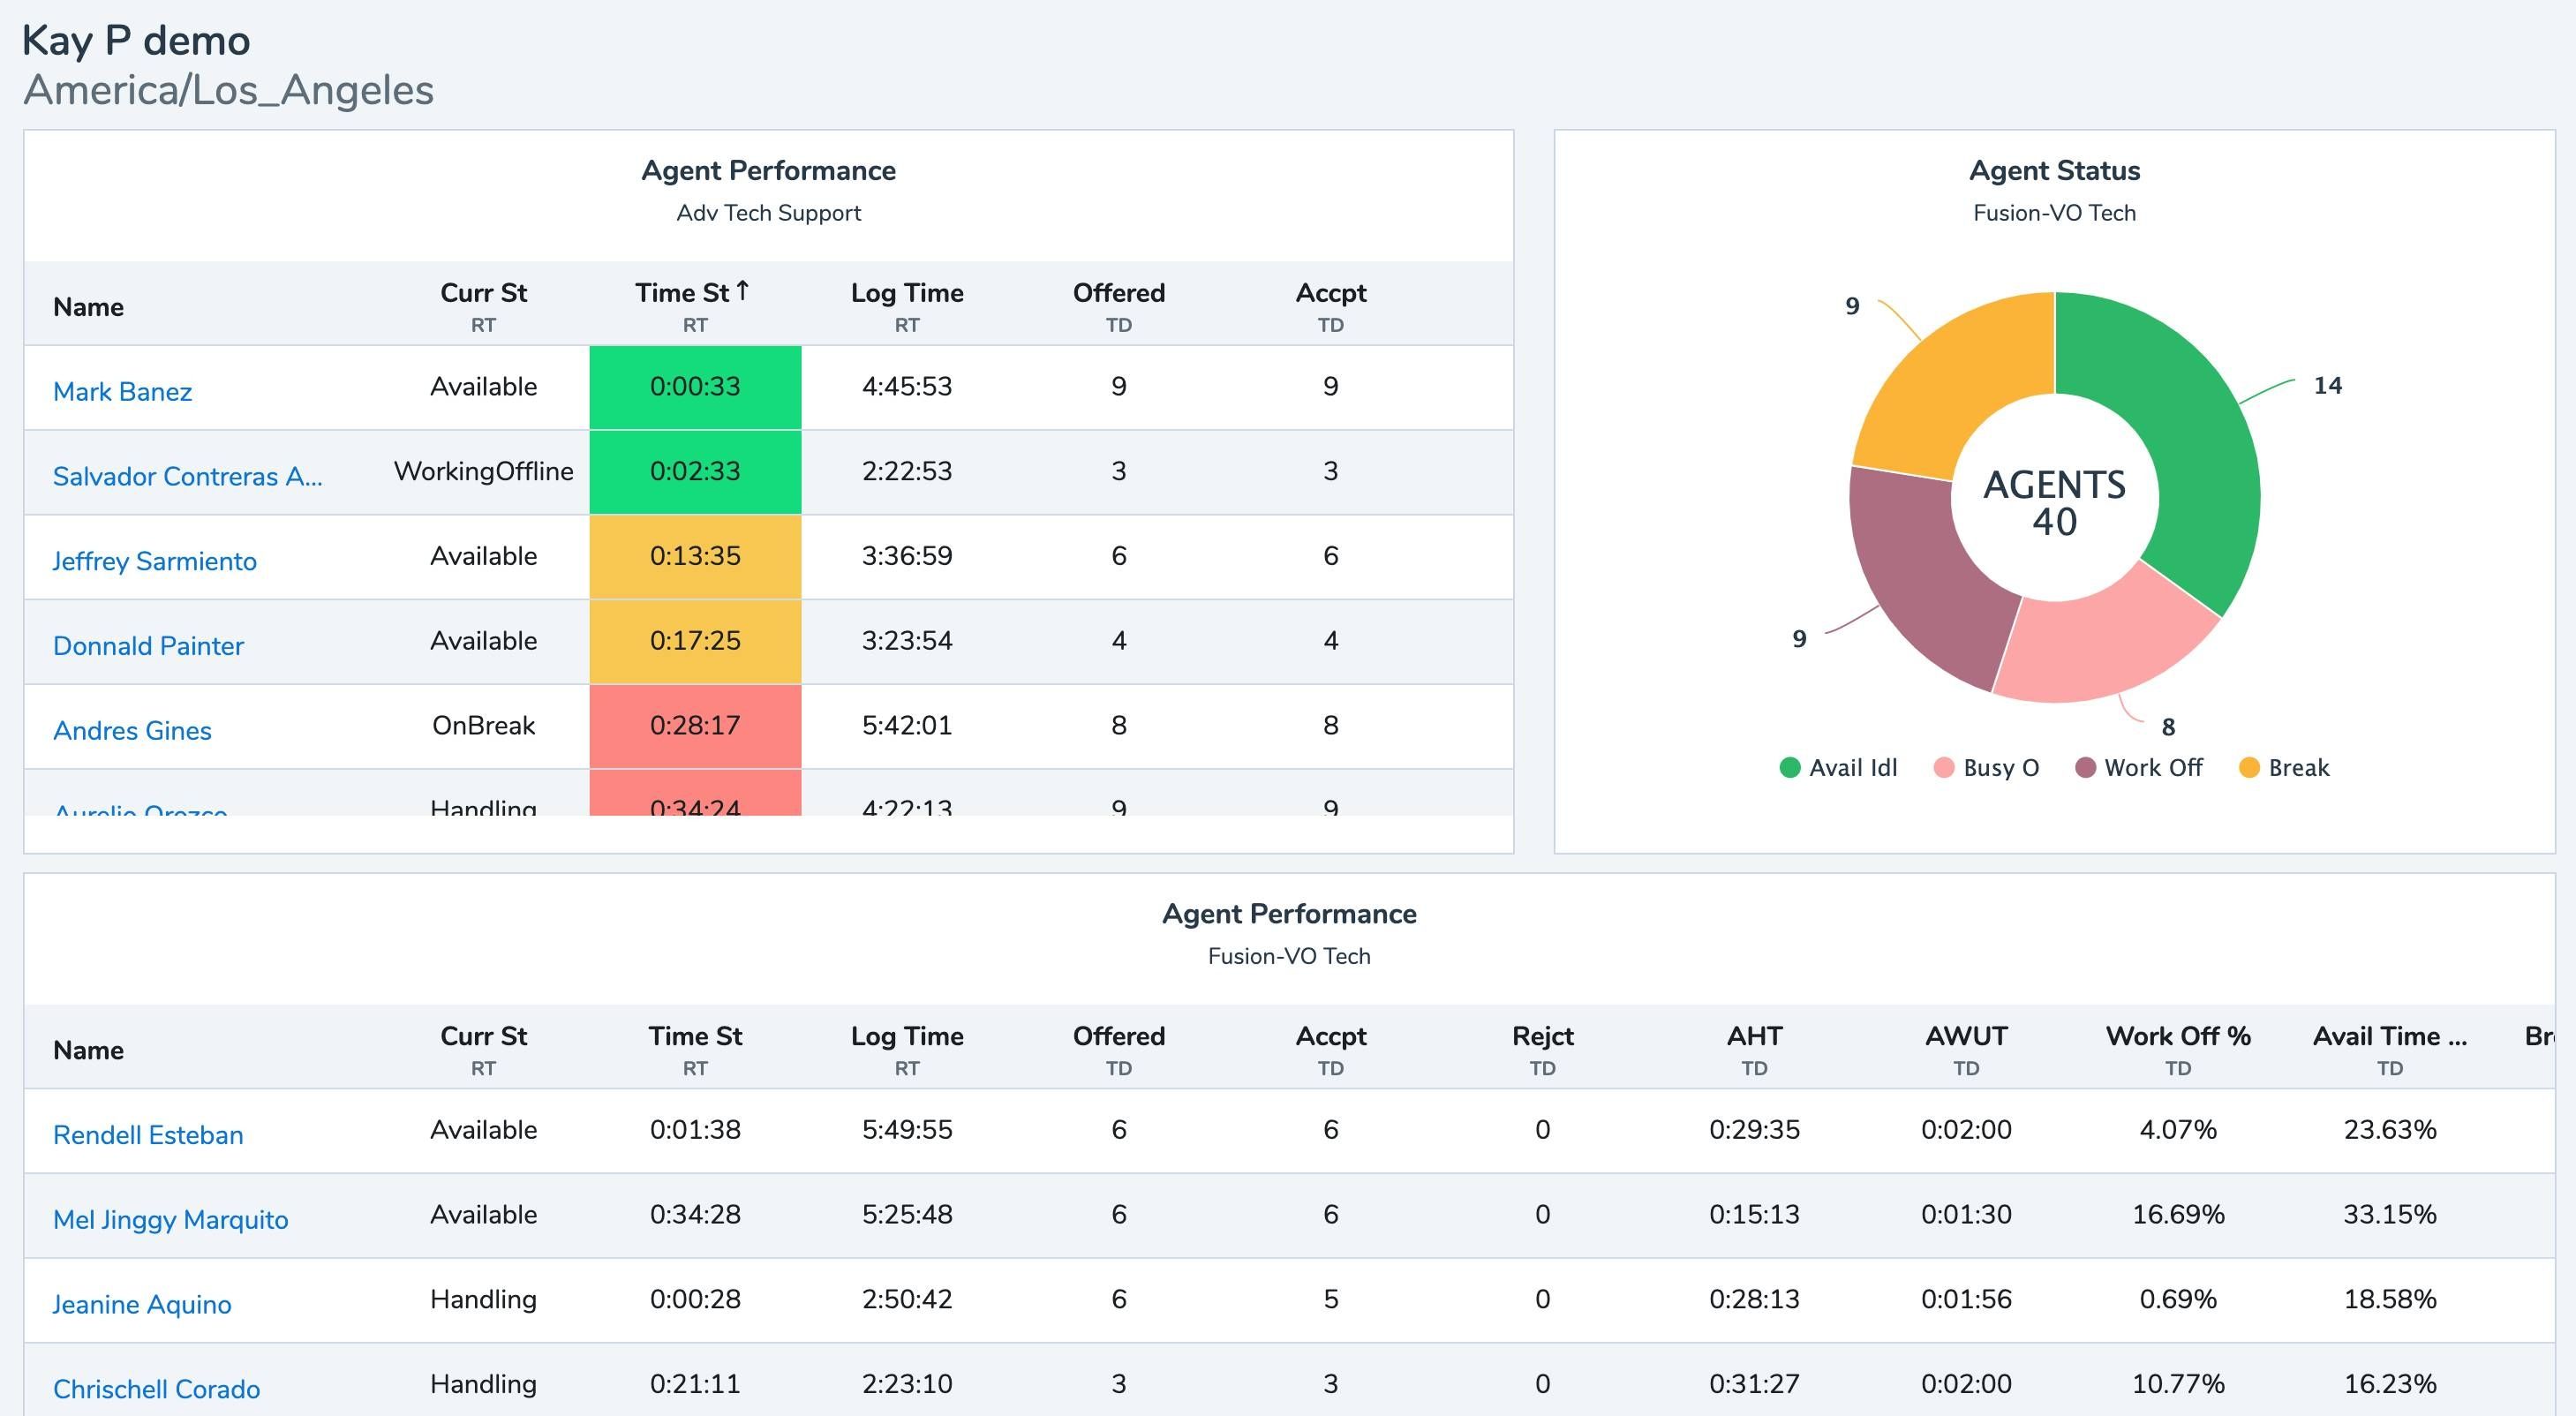The width and height of the screenshot is (2576, 1416).
Task: Toggle Work Off legend mauve dot
Action: click(2085, 768)
